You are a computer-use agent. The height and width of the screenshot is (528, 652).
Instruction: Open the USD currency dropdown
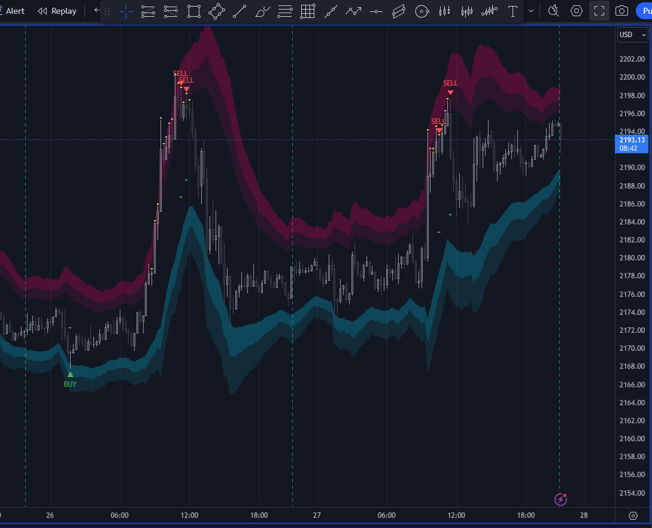632,35
